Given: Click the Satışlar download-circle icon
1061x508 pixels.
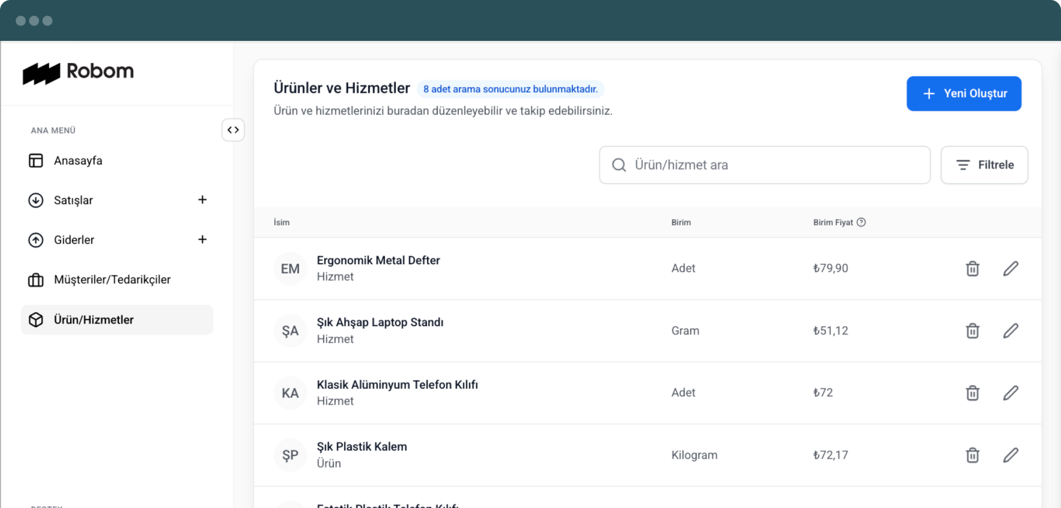Looking at the screenshot, I should click(36, 200).
